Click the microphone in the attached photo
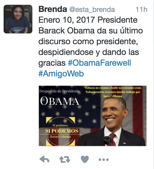 107,140
